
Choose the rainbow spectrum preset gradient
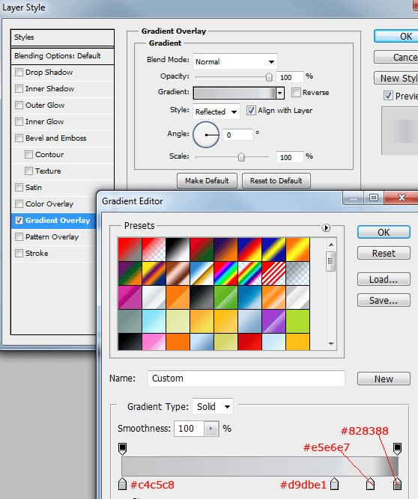tap(225, 273)
